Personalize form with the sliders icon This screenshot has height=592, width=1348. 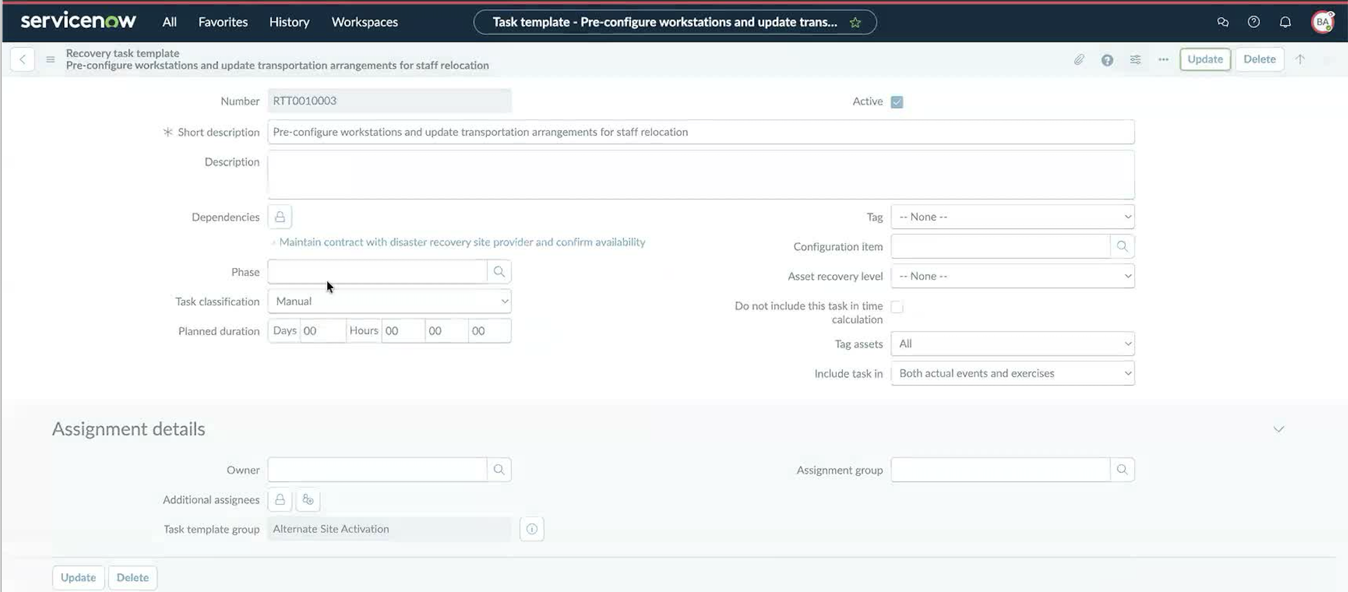[1135, 59]
